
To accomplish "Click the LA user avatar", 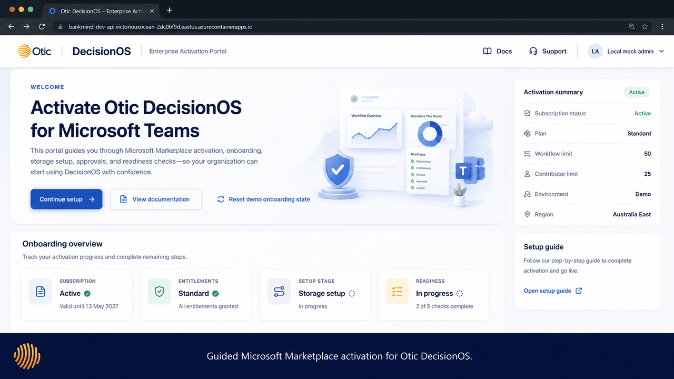I will (x=595, y=51).
